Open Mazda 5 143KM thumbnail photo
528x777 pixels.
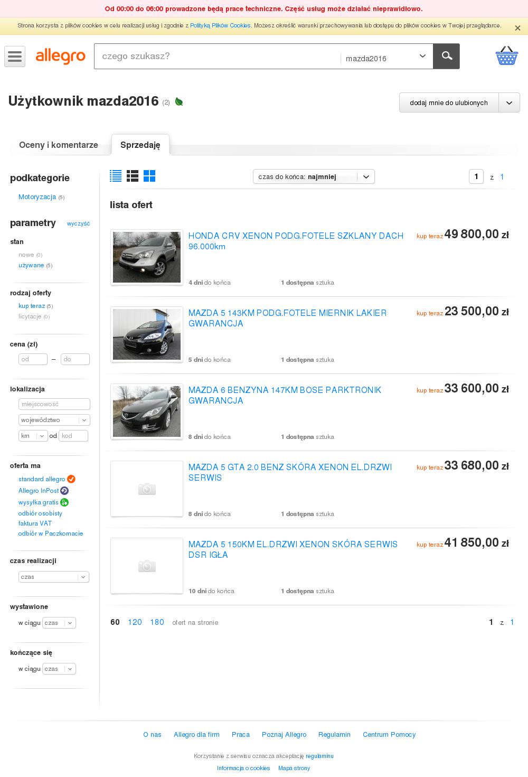coord(147,334)
